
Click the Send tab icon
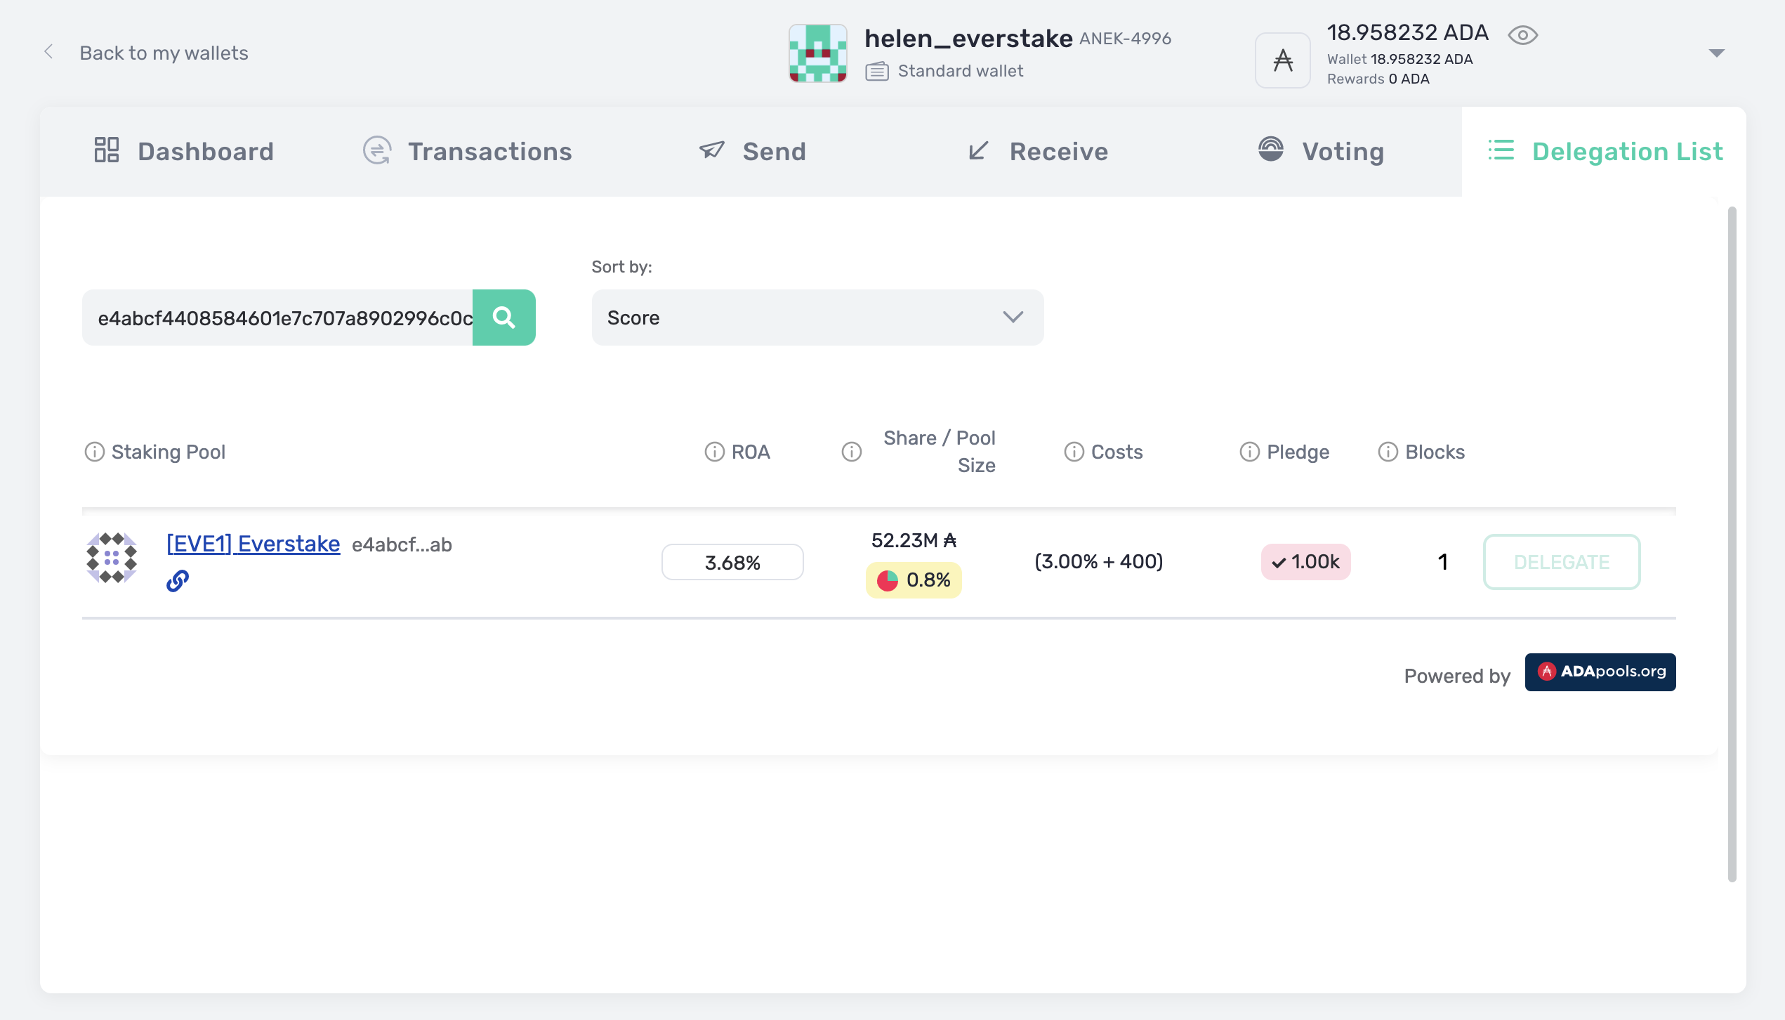[x=710, y=150]
